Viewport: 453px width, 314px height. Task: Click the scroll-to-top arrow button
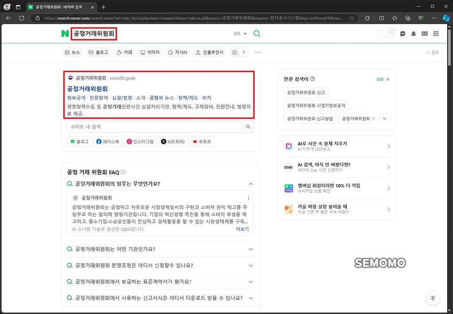tap(433, 299)
